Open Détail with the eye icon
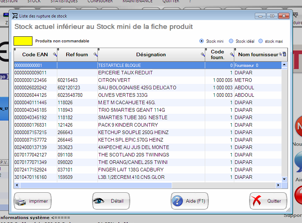This screenshot has height=223, width=302. tap(111, 201)
